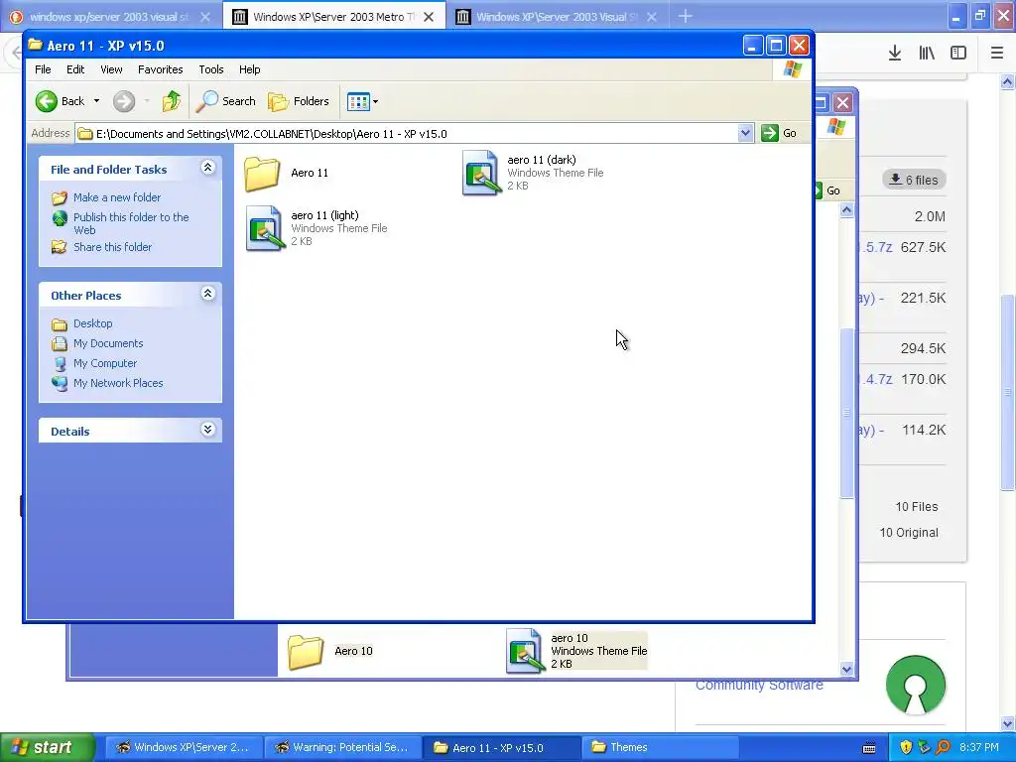Select the aero 11 (dark) theme file icon
This screenshot has width=1016, height=762.
pyautogui.click(x=481, y=173)
